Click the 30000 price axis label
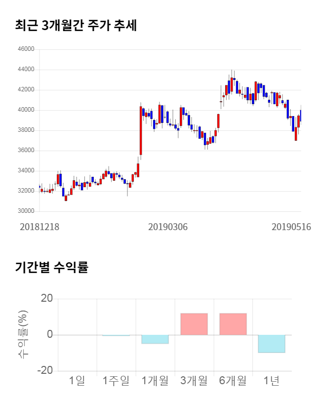The image size is (316, 400). (26, 211)
